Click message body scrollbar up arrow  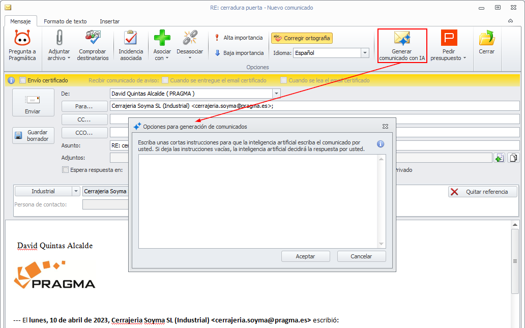click(515, 225)
